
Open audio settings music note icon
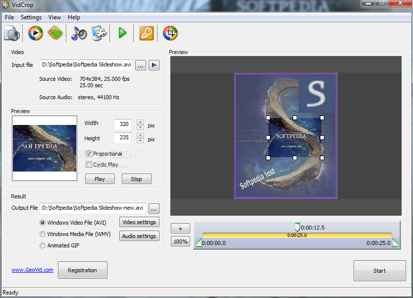(x=79, y=34)
